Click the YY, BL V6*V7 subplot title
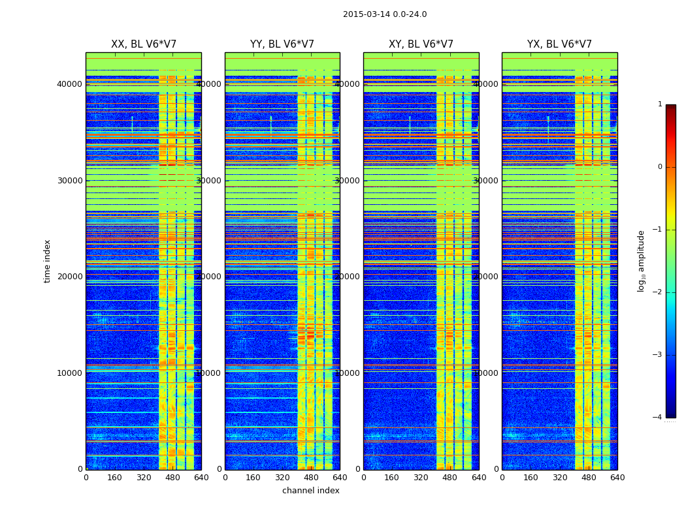This screenshot has width=686, height=522. click(x=282, y=44)
